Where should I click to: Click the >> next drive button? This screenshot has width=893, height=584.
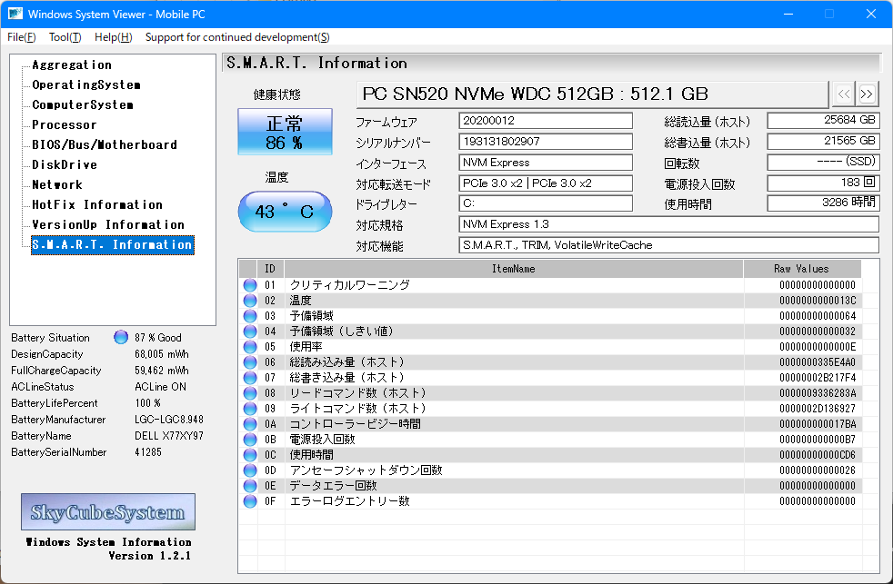[x=866, y=94]
